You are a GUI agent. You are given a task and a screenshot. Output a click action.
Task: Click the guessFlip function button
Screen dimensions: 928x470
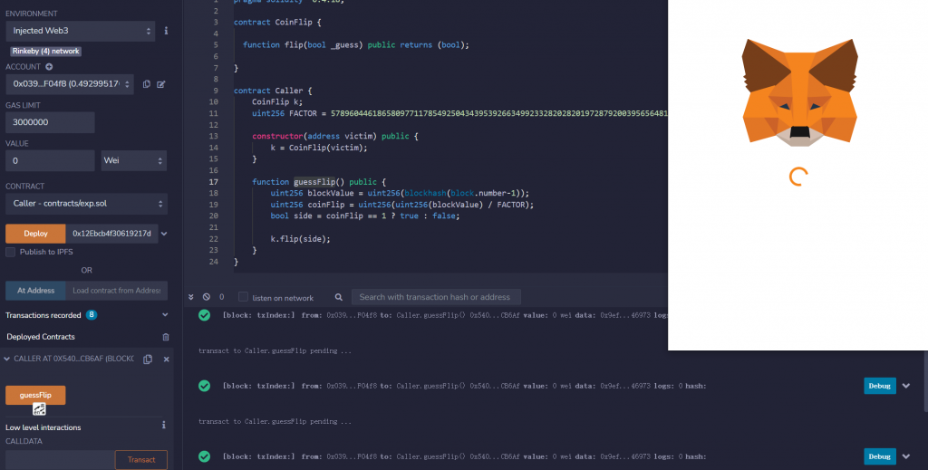35,395
